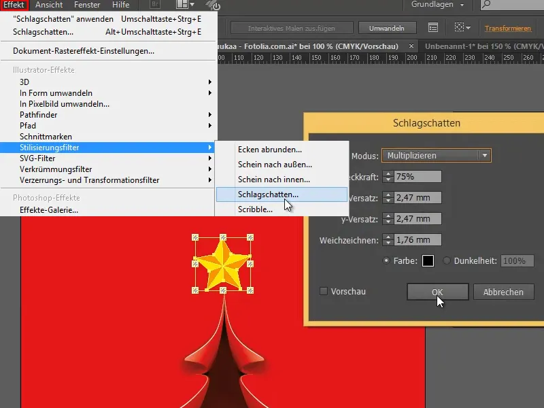
Task: Increase Deckkraft using the up stepper arrow
Action: (x=389, y=173)
